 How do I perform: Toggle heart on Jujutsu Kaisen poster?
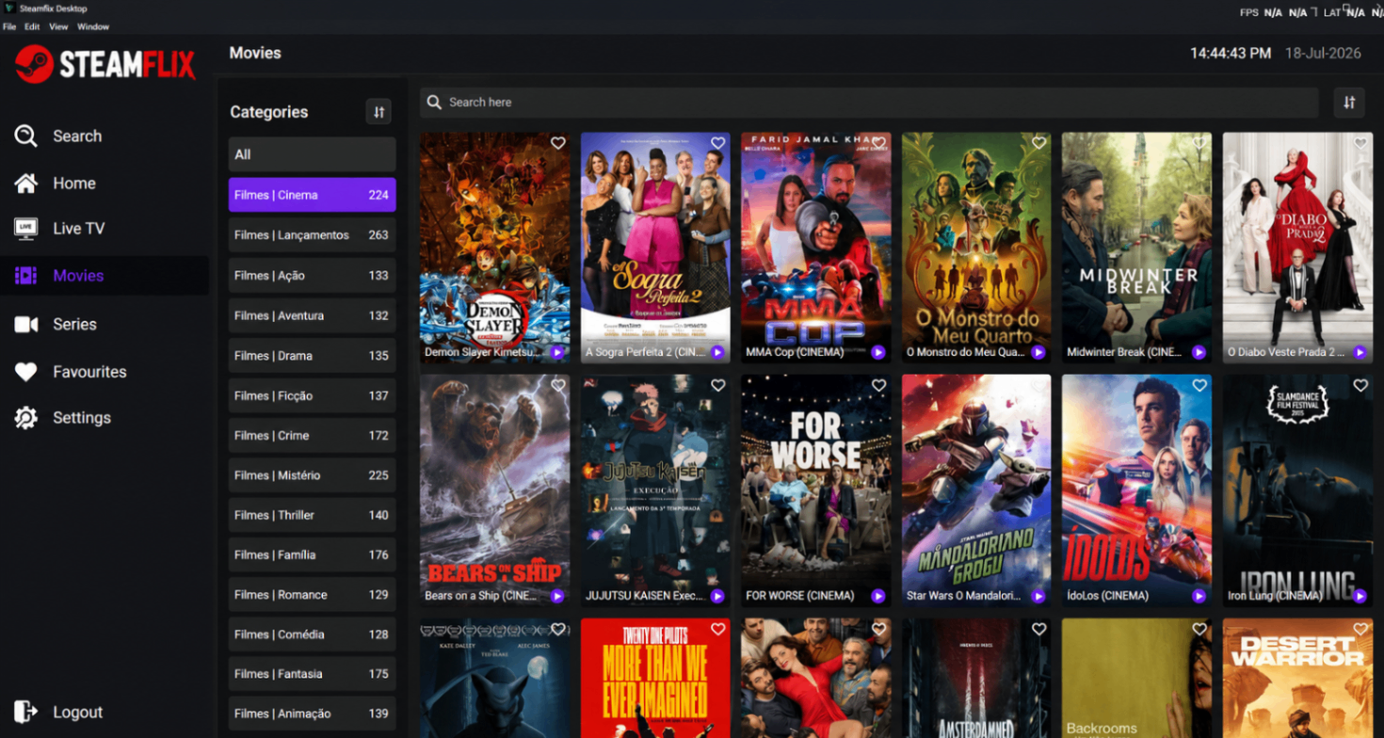point(718,386)
